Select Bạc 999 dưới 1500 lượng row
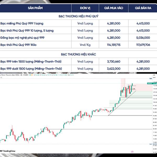This screenshot has height=157, width=157. (x=78, y=69)
